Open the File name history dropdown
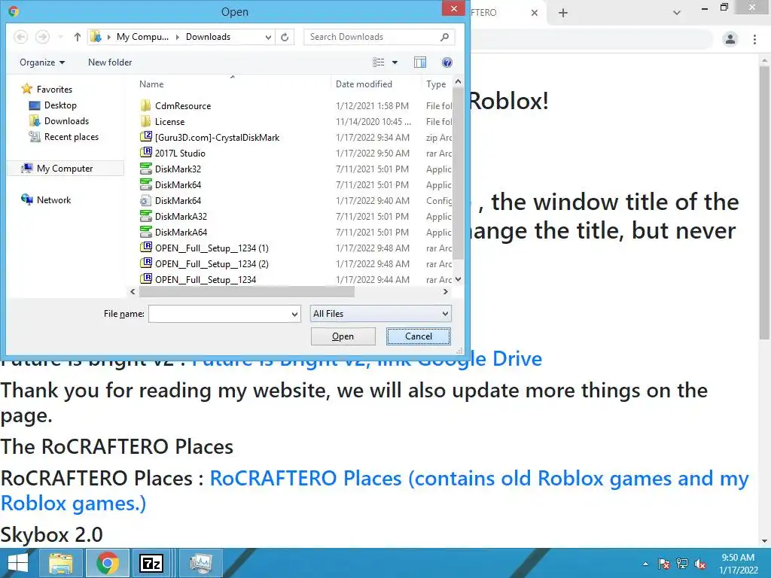Image resolution: width=771 pixels, height=578 pixels. 294,314
